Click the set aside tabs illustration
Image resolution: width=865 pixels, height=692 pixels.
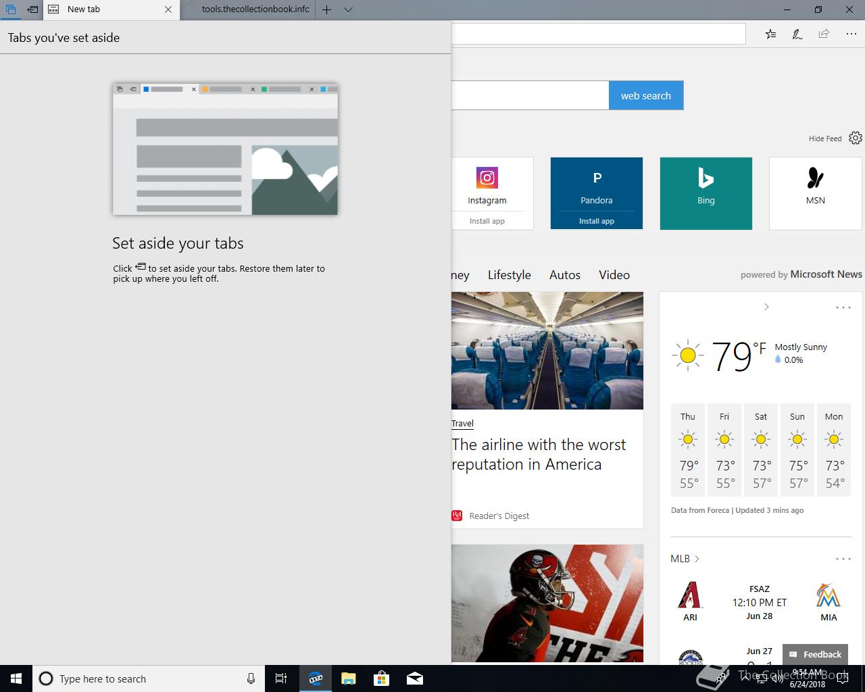click(x=225, y=149)
